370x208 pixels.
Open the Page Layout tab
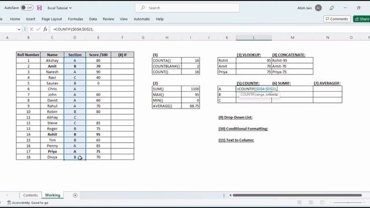coord(51,19)
